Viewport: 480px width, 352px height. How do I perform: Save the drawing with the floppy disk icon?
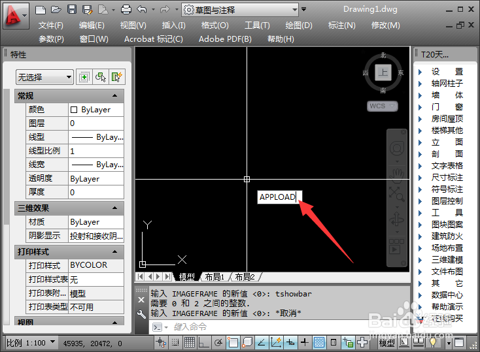(x=72, y=10)
